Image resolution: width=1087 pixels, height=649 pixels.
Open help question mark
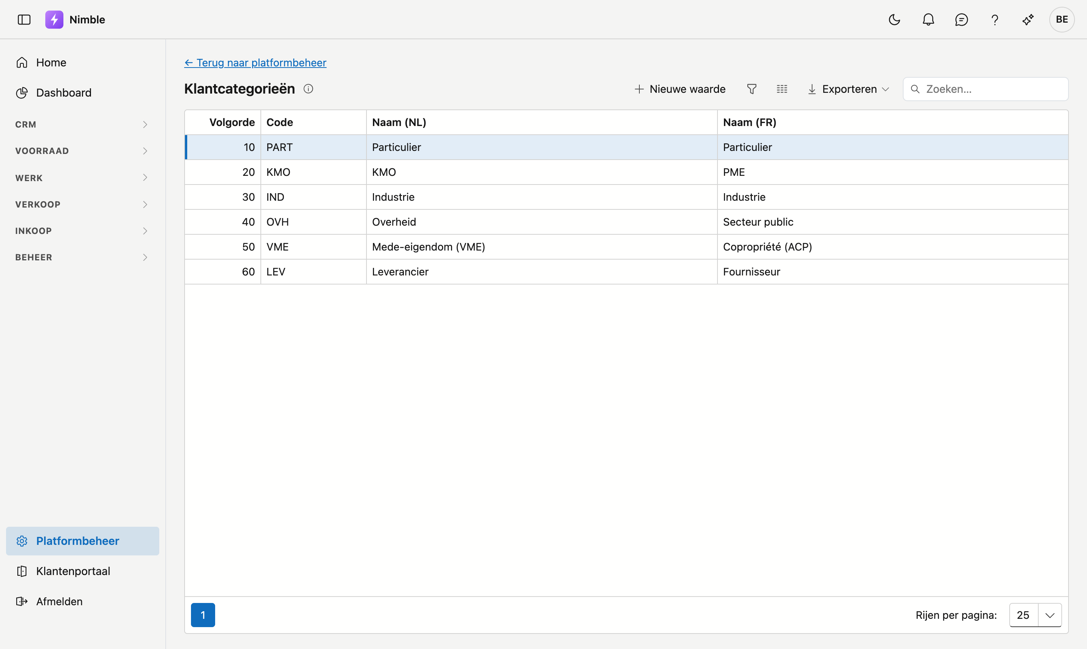(x=995, y=20)
